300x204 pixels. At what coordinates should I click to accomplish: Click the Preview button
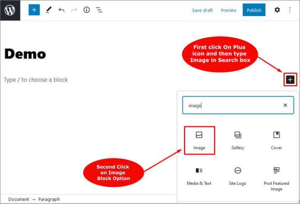pos(228,10)
